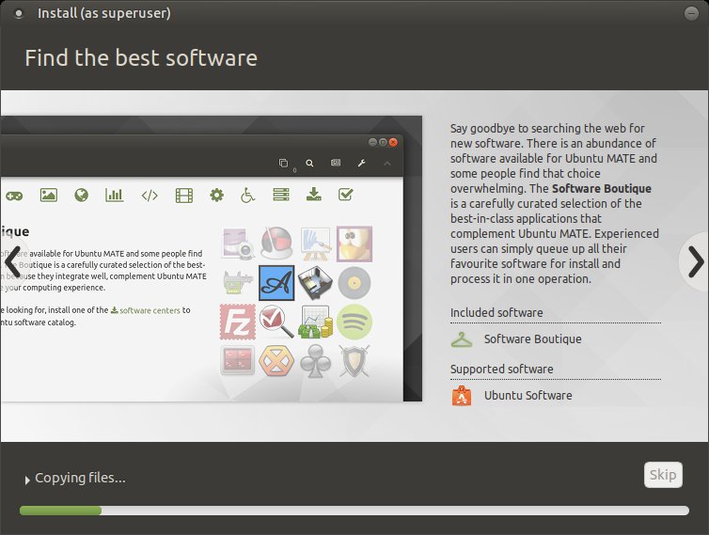This screenshot has width=709, height=535.
Task: Click the Included software heading
Action: pos(496,312)
